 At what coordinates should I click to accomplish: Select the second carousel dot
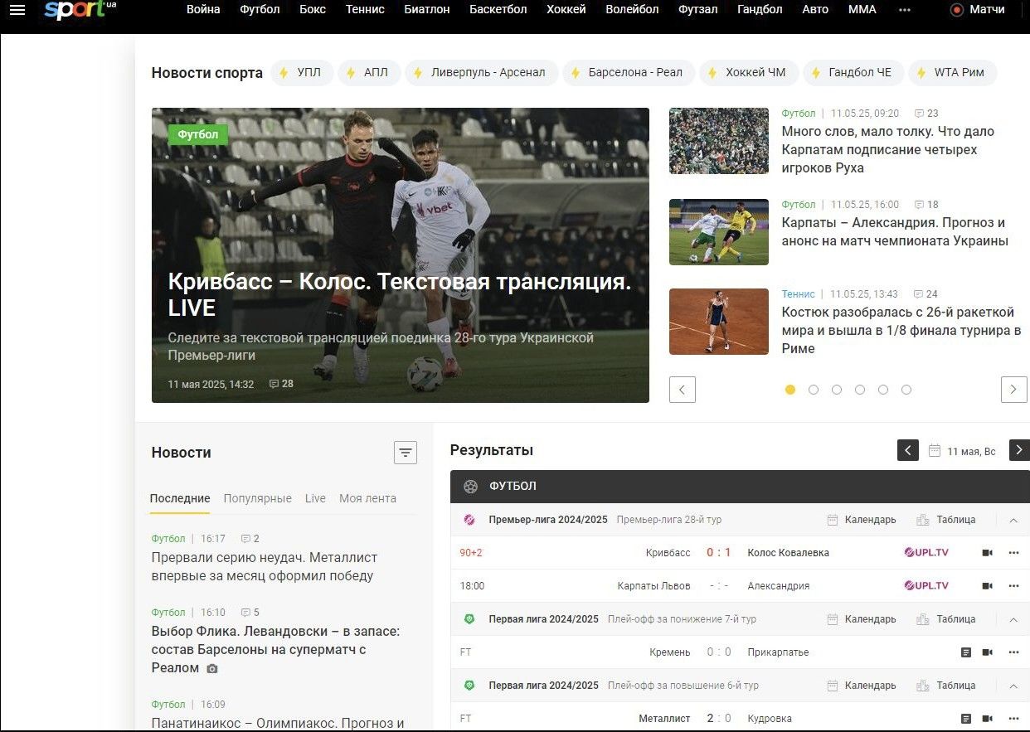(814, 390)
